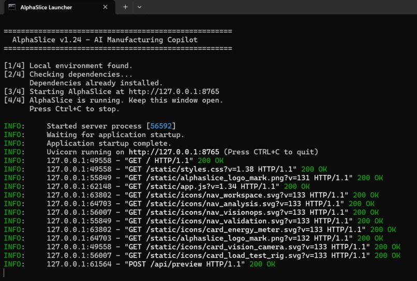This screenshot has height=281, width=417.
Task: Click the '[1/4] Local environment found.' line
Action: 68,66
